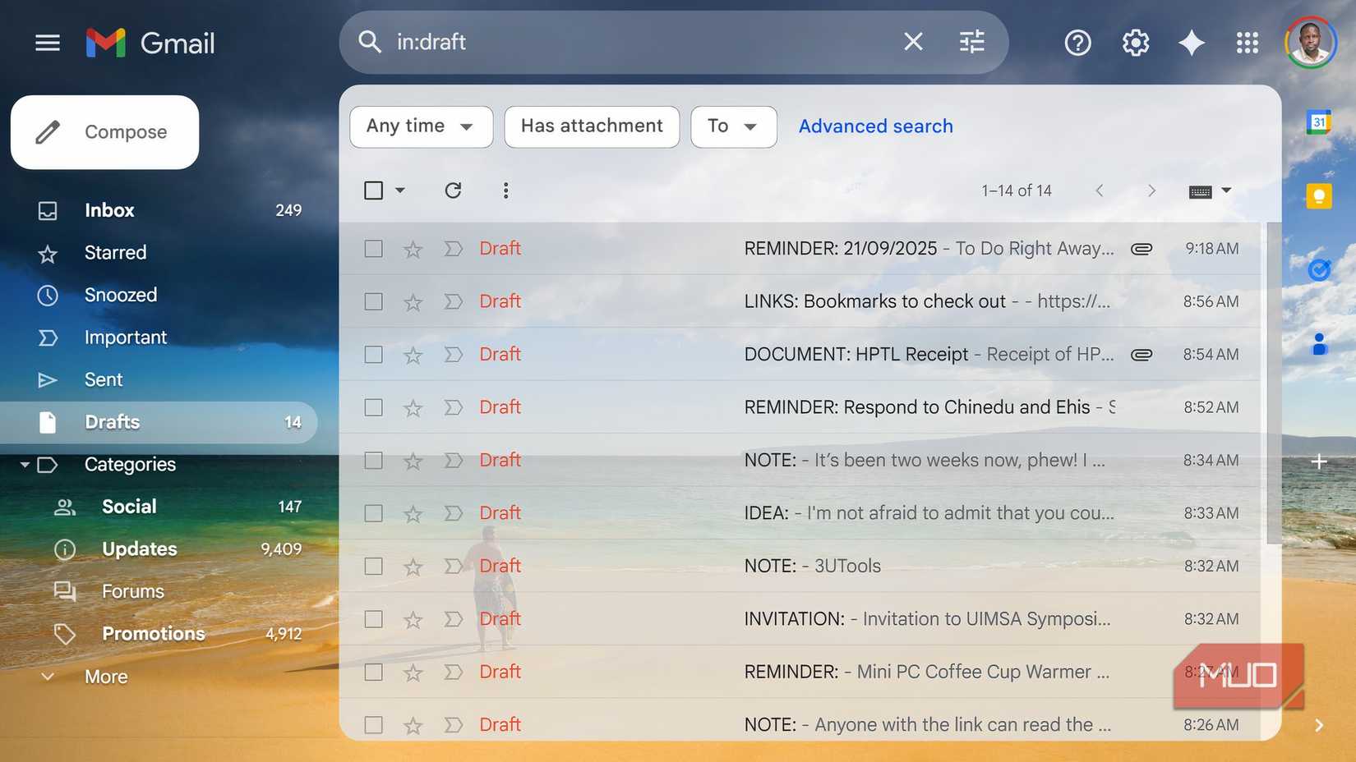This screenshot has width=1356, height=762.
Task: Check the DOCUMENT: HPTL Receipt draft
Action: [x=373, y=355]
